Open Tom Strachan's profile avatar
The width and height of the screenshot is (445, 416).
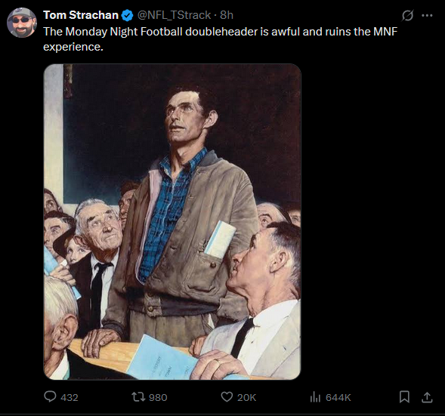tap(22, 23)
